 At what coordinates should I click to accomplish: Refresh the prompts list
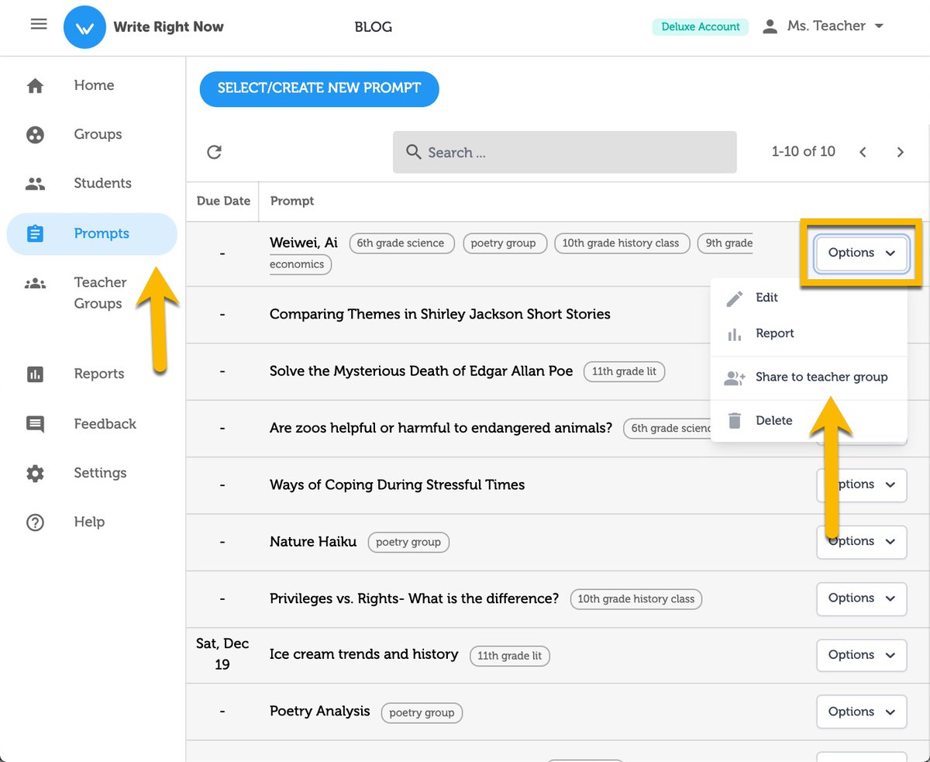point(215,152)
